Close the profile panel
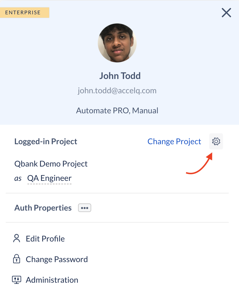The width and height of the screenshot is (239, 293). tap(226, 13)
